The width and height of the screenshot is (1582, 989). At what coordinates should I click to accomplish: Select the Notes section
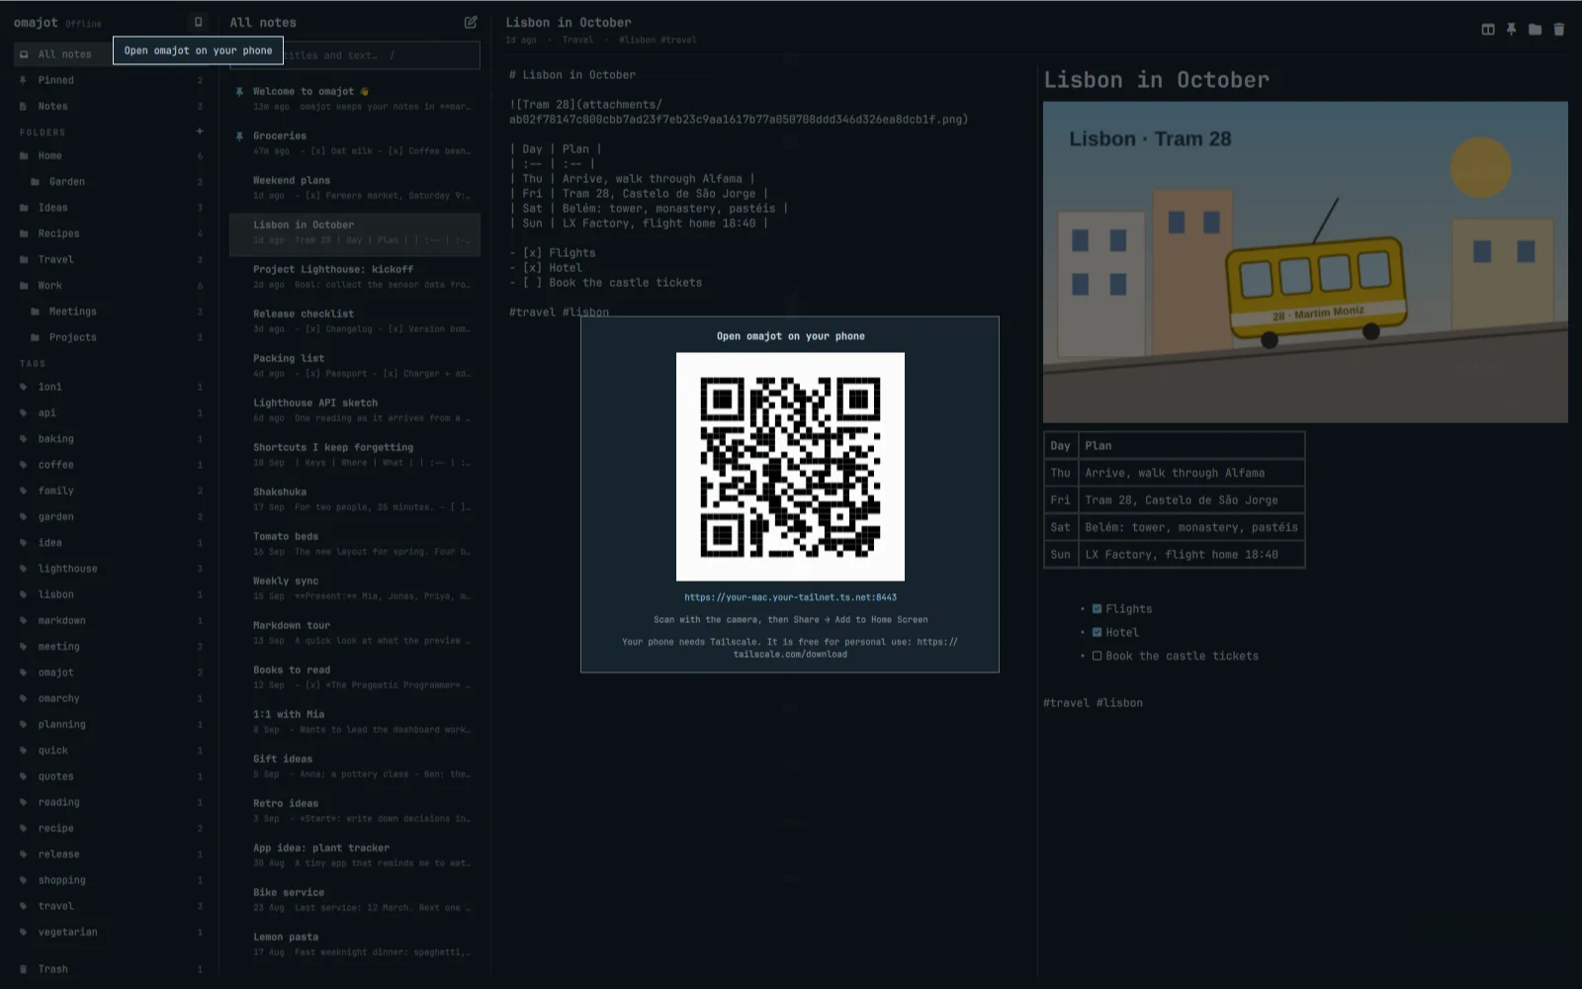(x=111, y=106)
